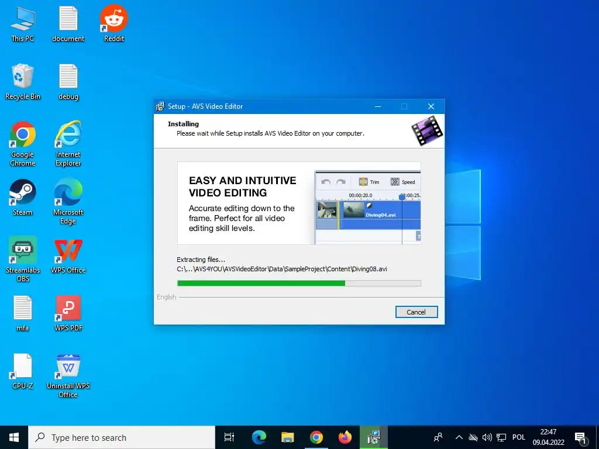Launch CPU-Z from the desktop
The height and width of the screenshot is (449, 599).
tap(23, 371)
